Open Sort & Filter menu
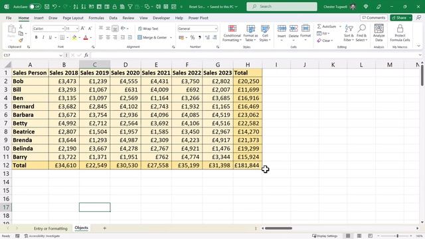 click(349, 33)
